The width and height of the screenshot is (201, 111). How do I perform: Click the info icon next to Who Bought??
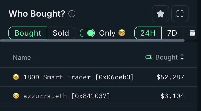(x=72, y=14)
